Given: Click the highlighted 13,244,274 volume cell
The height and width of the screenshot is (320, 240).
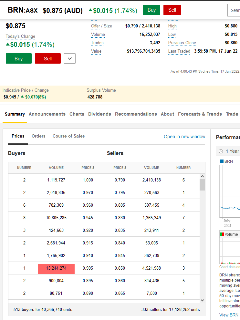Looking at the screenshot, I should [56, 268].
